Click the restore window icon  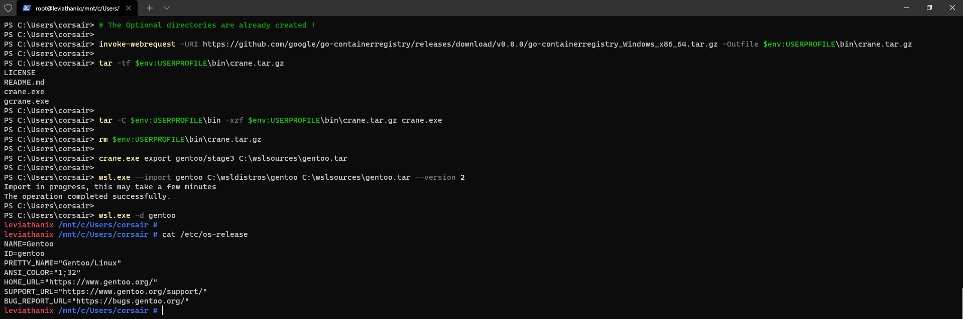coord(929,8)
